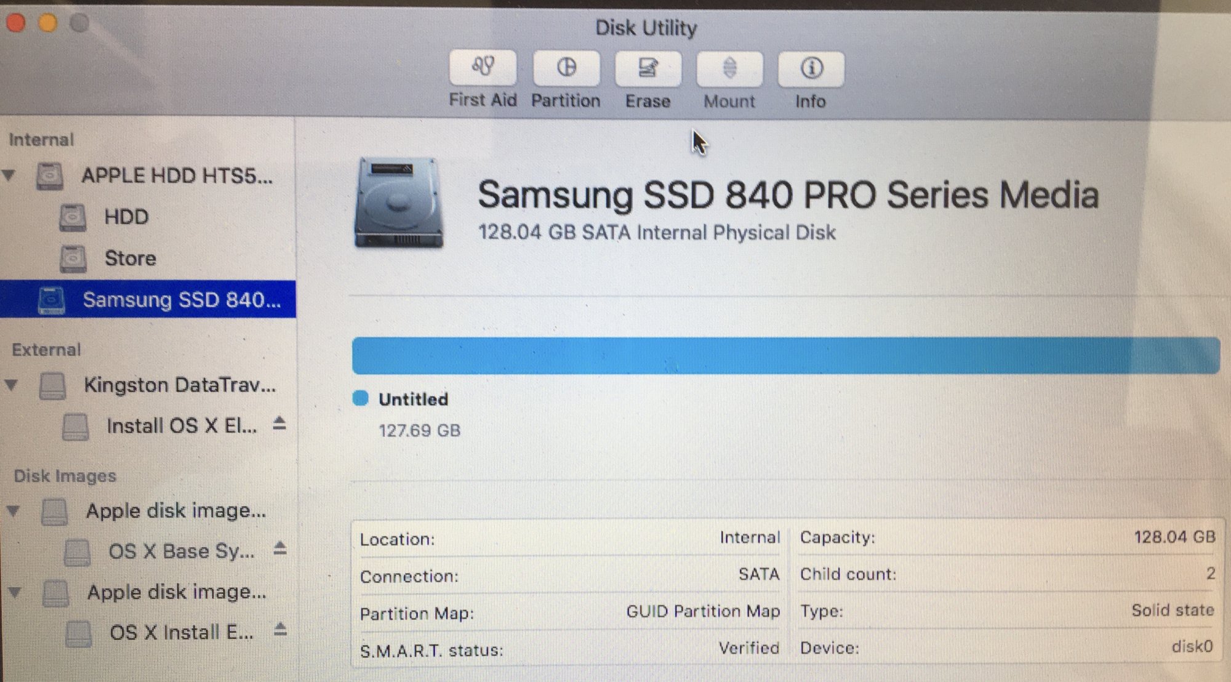Select Samsung SSD 840 in the sidebar

(181, 300)
